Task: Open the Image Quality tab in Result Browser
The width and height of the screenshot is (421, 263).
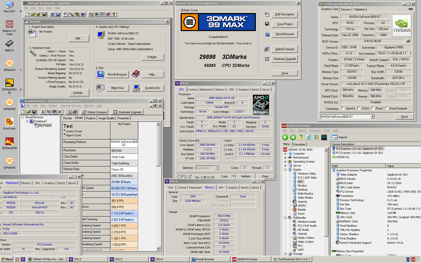Action: (x=107, y=118)
